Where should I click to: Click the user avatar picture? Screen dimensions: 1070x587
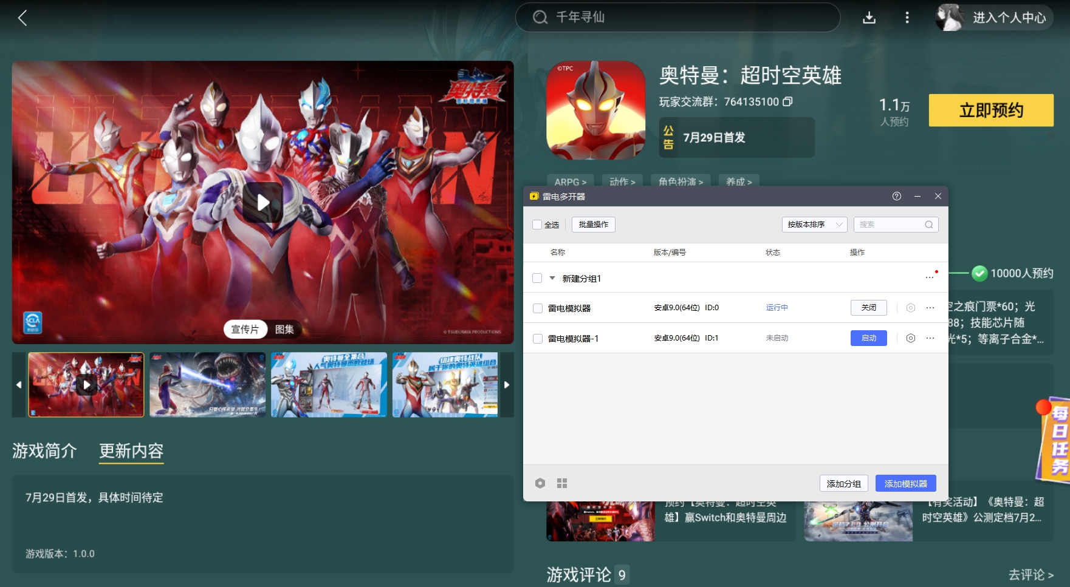pos(950,18)
